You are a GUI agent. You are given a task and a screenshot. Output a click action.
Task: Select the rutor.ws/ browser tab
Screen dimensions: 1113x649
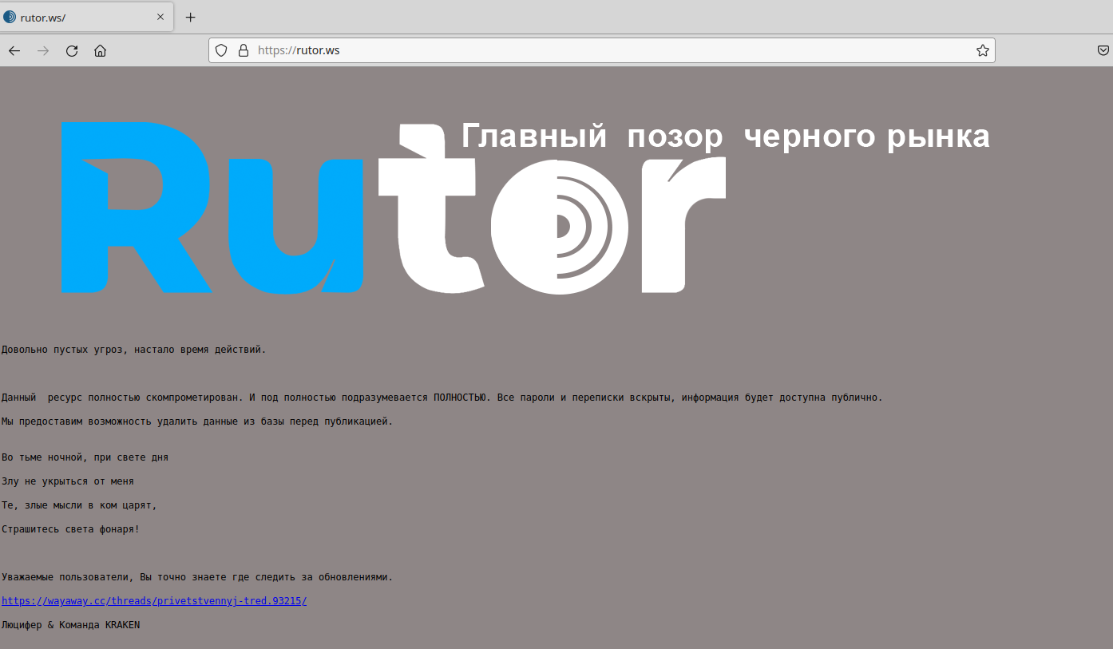87,17
